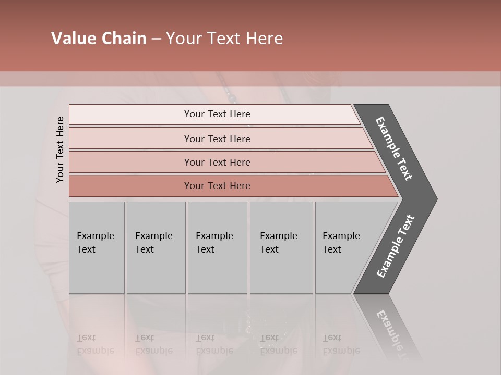Choose the middle gray "Example Text" box
501x375 pixels.
click(218, 247)
